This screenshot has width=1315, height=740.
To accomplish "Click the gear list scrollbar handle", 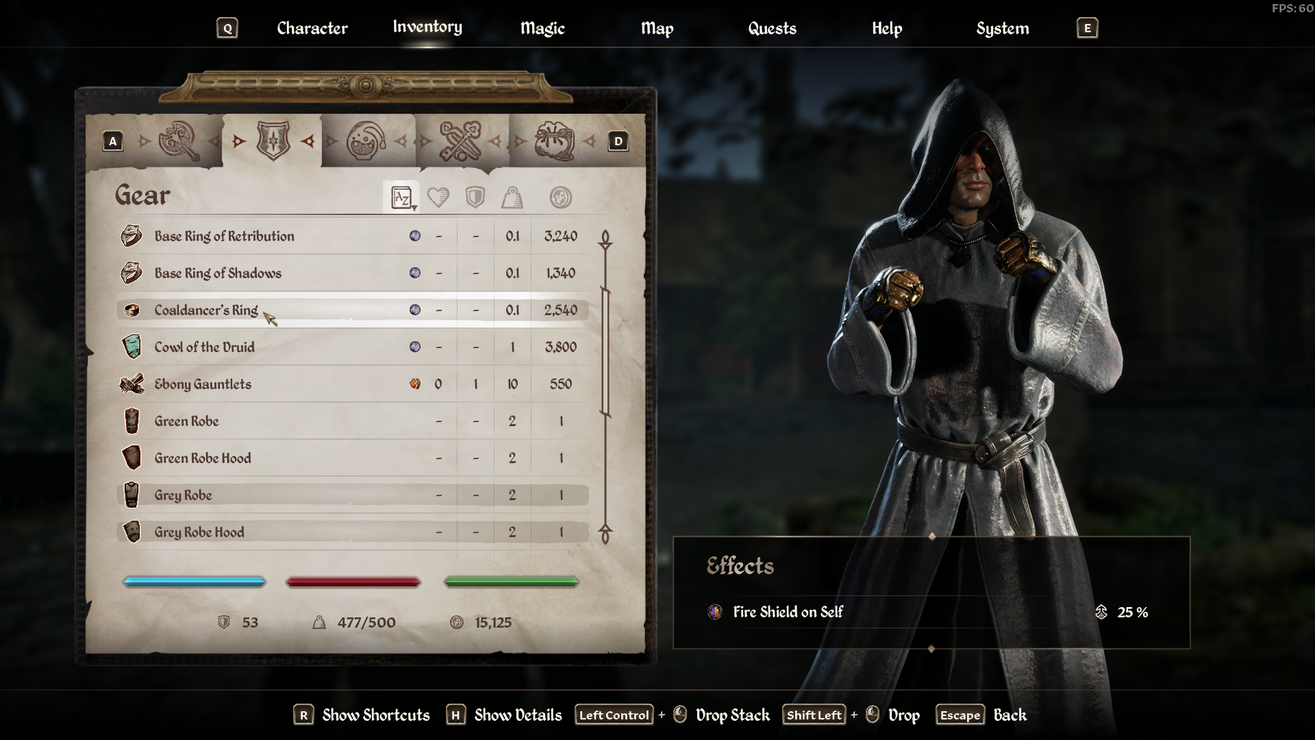I will coord(605,352).
